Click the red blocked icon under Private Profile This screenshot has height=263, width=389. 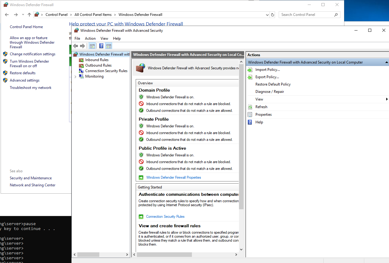(141, 133)
